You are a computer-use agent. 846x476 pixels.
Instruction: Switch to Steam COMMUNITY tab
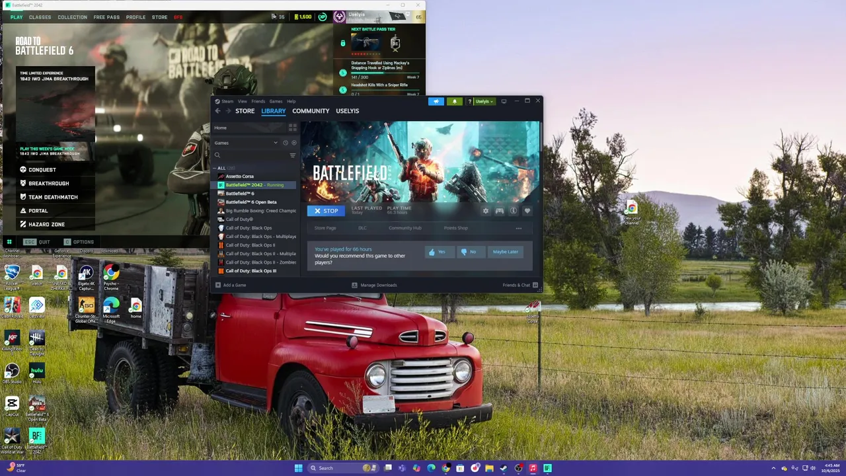coord(311,111)
